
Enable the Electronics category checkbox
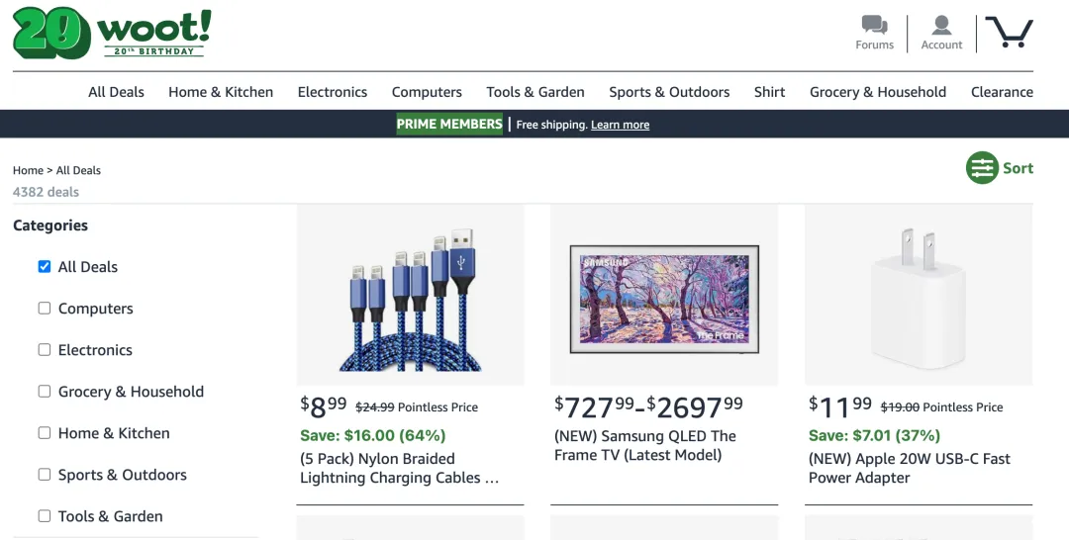[45, 349]
